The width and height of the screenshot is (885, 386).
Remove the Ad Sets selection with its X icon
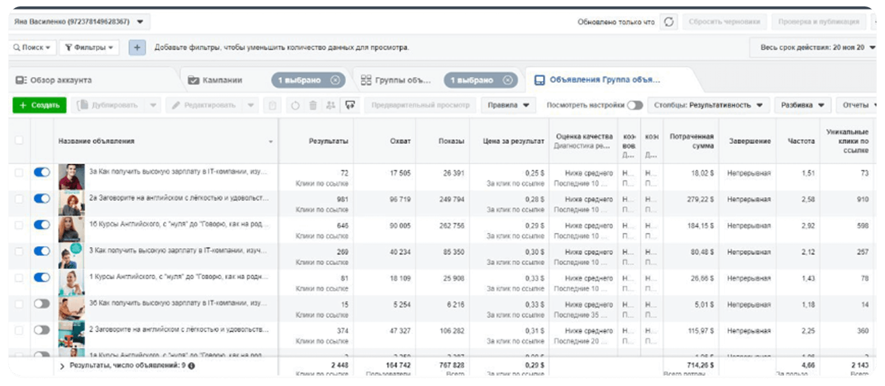[508, 80]
